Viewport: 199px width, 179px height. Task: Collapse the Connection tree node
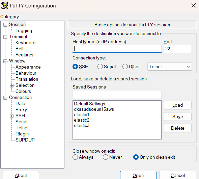(x=5, y=98)
